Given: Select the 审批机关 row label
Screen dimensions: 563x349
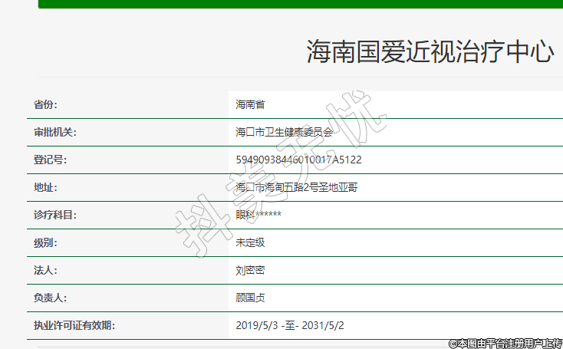Looking at the screenshot, I should point(55,132).
